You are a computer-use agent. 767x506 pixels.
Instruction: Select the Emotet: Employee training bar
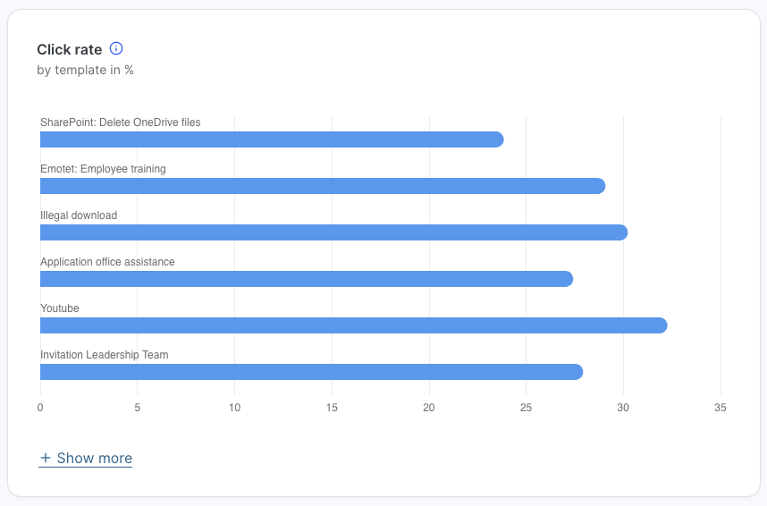click(323, 186)
